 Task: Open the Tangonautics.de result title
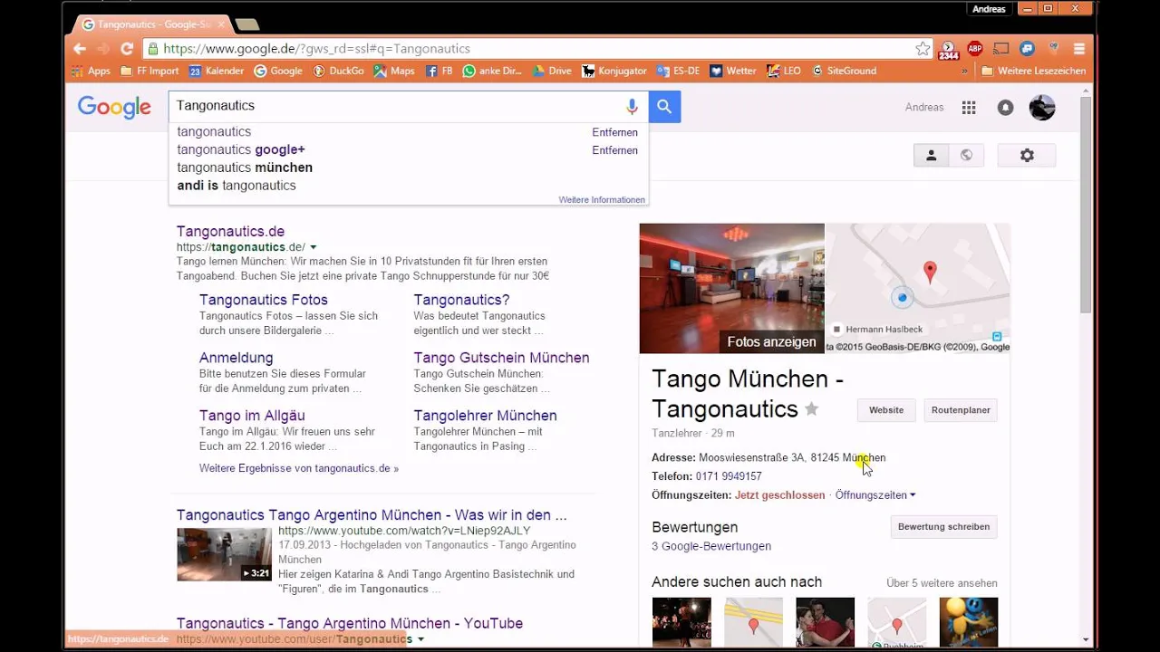click(x=230, y=232)
